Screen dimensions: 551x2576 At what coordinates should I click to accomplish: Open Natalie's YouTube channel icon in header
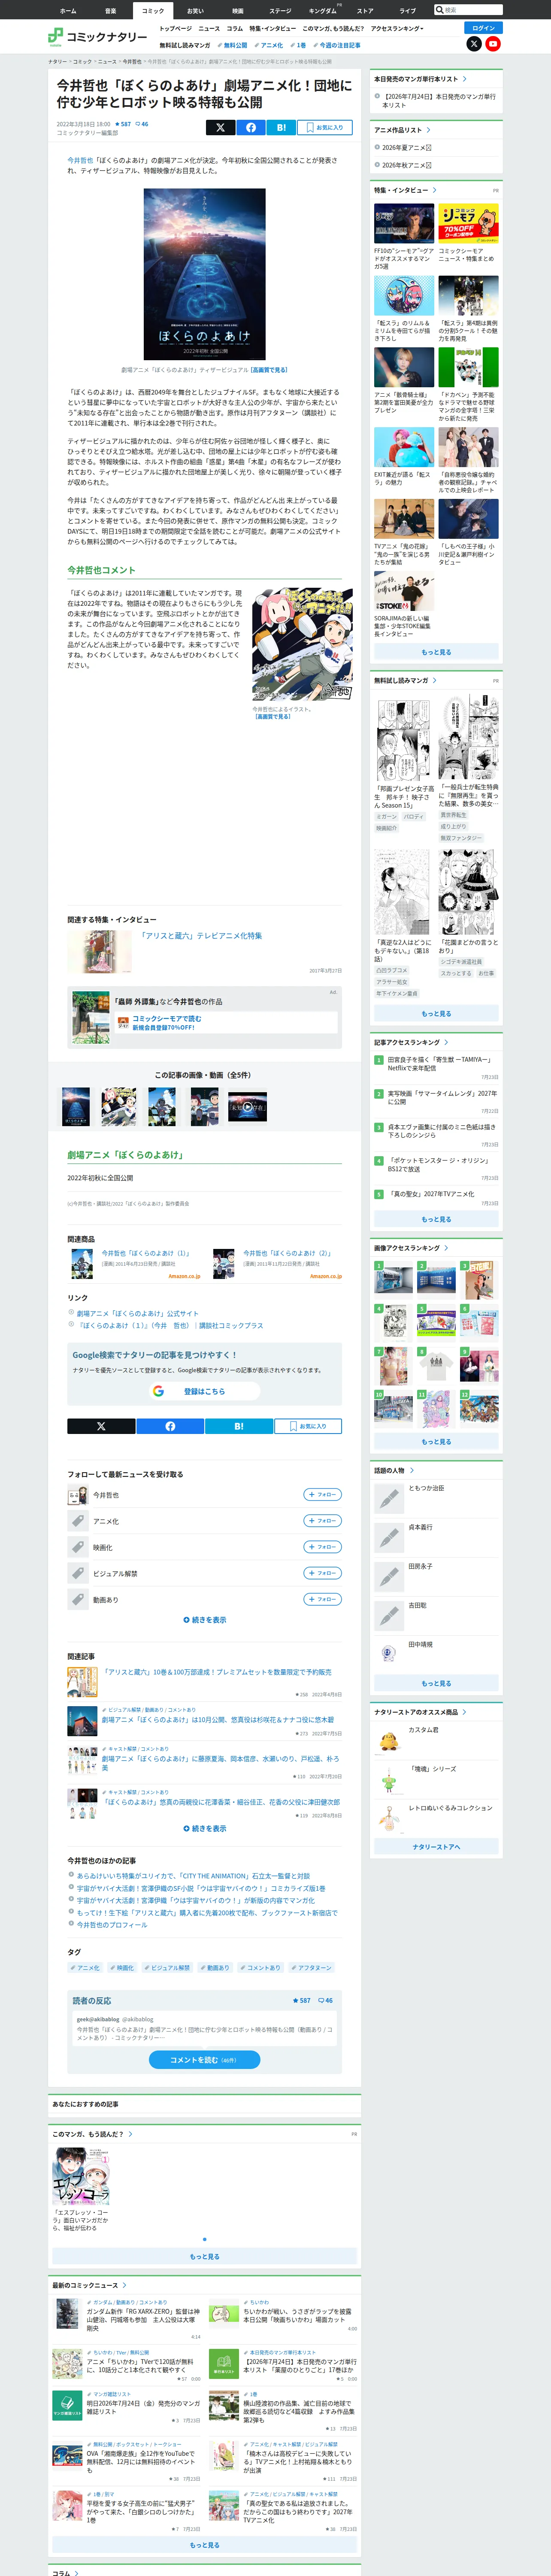coord(493,44)
